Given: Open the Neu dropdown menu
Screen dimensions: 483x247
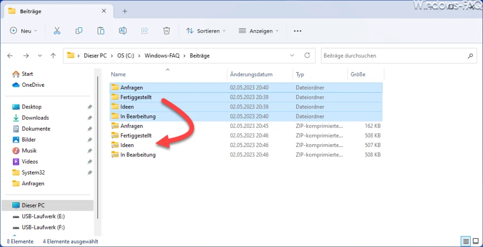Looking at the screenshot, I should coord(24,31).
